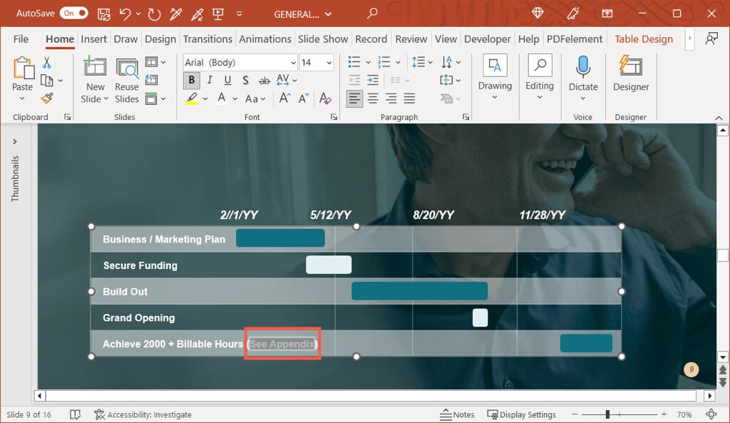Viewport: 730px width, 423px height.
Task: Expand the font size dropdown
Action: [x=329, y=63]
